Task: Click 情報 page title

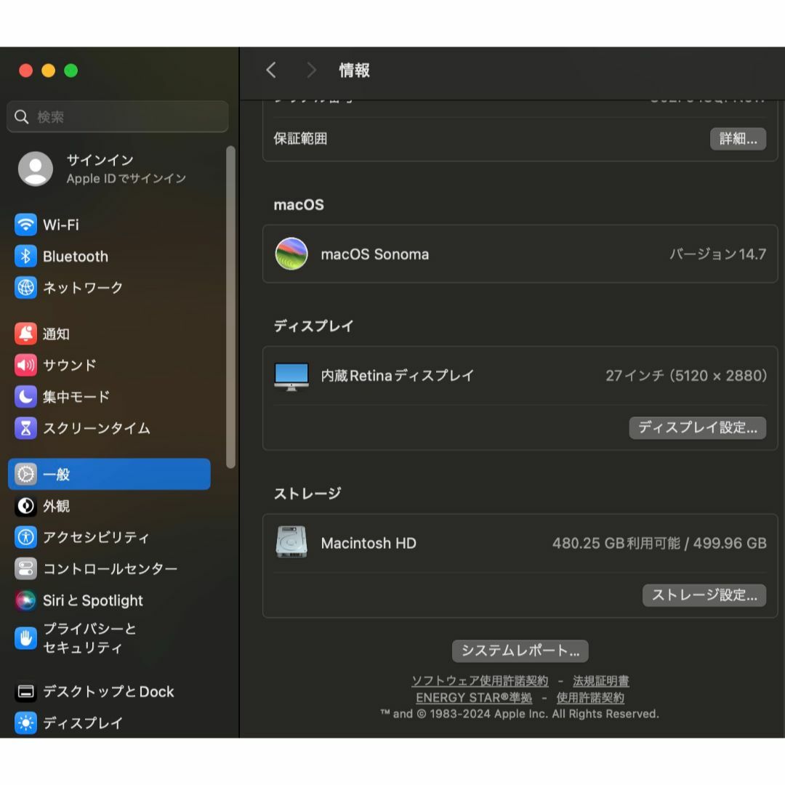Action: click(355, 70)
